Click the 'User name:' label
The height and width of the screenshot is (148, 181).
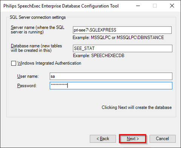click(x=28, y=76)
